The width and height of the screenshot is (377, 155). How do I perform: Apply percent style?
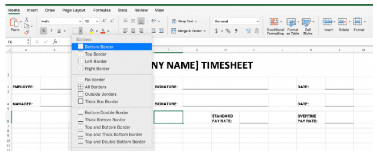[x=228, y=31]
